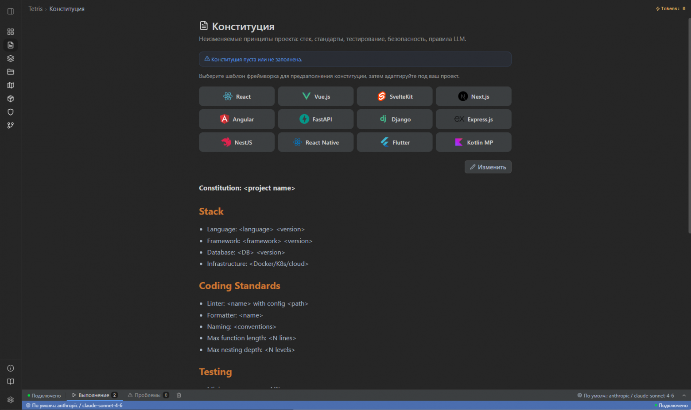
Task: Click the 'Framework: <framework> <version>' line
Action: pyautogui.click(x=260, y=241)
